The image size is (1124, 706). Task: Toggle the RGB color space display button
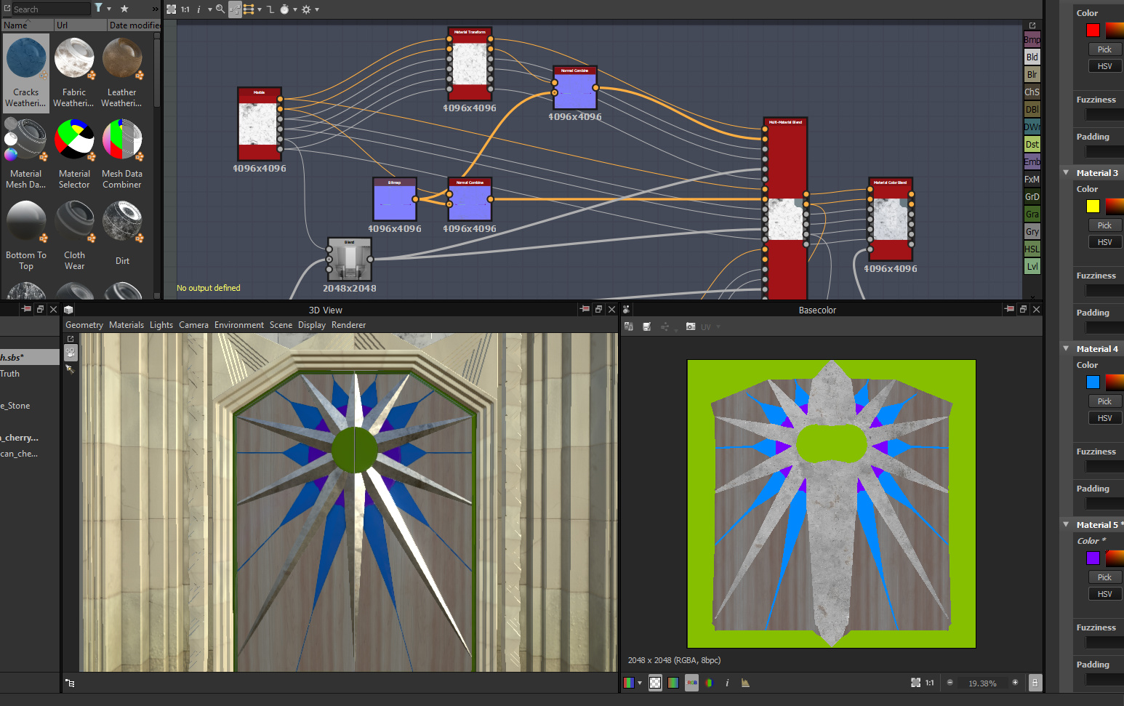(x=691, y=683)
